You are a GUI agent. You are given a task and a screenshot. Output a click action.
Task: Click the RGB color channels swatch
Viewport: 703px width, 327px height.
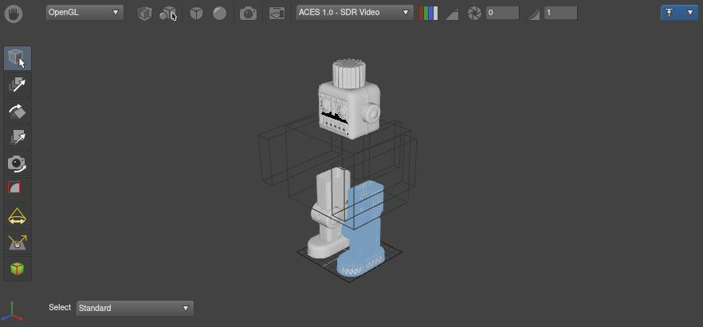click(428, 14)
